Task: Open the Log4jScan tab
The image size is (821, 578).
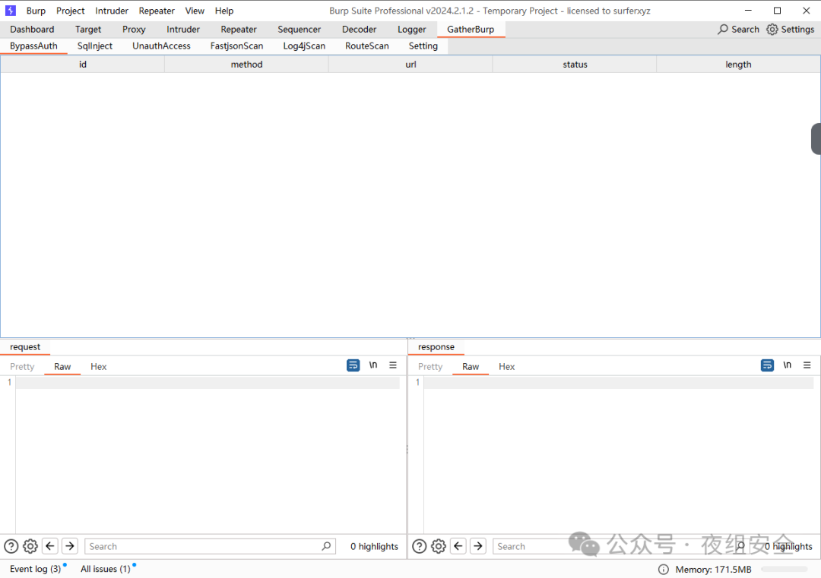Action: [304, 46]
